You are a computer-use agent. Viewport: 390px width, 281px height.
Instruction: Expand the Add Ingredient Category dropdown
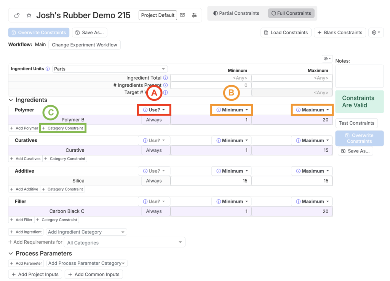tap(86, 232)
